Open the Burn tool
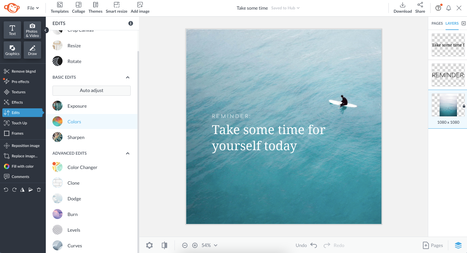This screenshot has width=467, height=253. (x=92, y=214)
